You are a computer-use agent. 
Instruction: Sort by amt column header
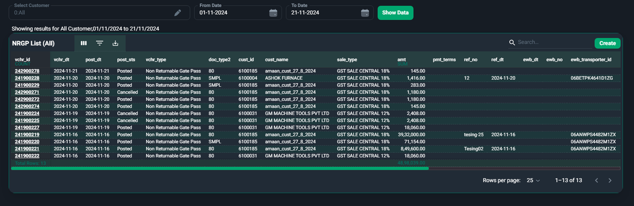click(x=402, y=60)
